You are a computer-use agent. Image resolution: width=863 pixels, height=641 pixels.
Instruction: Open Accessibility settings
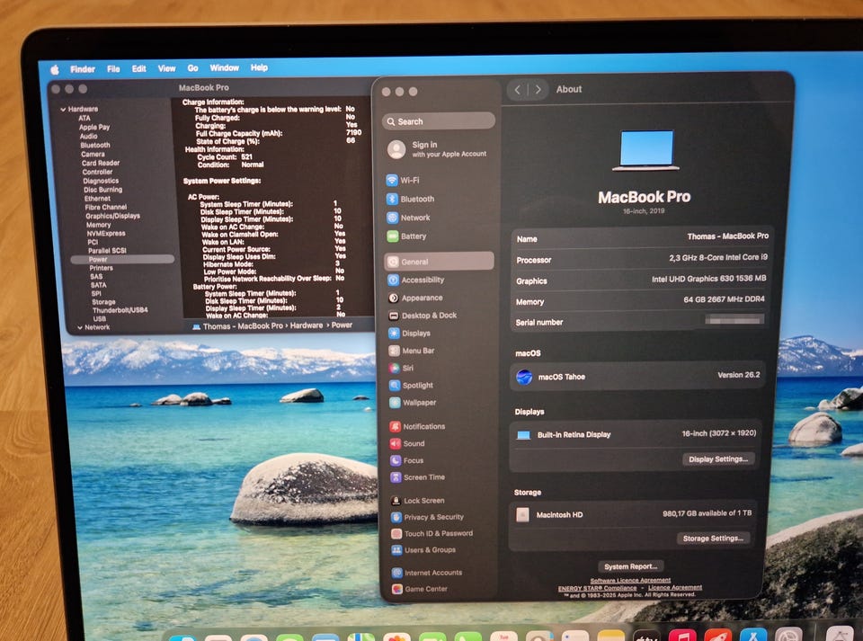coord(416,280)
